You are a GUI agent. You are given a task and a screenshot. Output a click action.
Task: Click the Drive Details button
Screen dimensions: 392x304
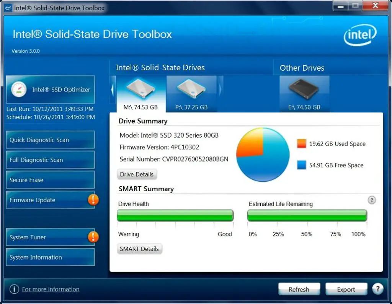pos(137,174)
